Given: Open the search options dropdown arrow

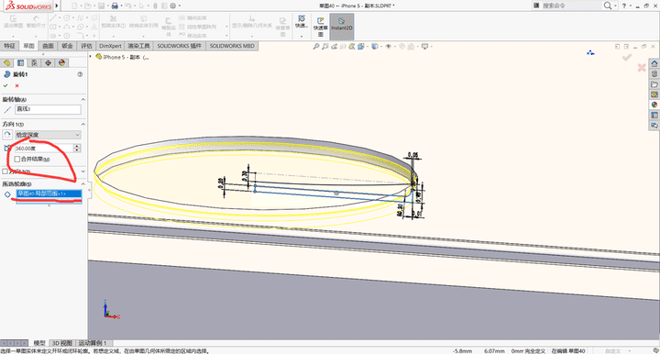Looking at the screenshot, I should point(615,6).
